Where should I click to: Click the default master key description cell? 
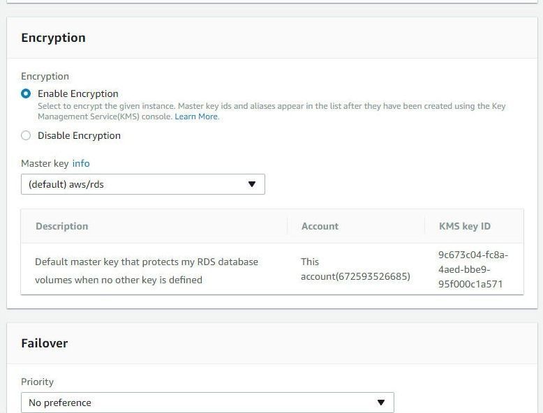click(x=147, y=271)
